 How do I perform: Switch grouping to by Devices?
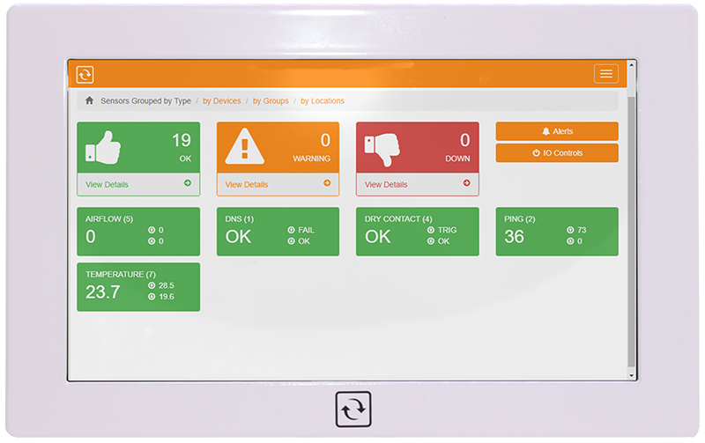coord(222,100)
